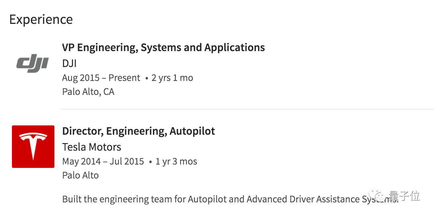Visit the DJI company name link
This screenshot has height=215, width=434.
point(69,63)
